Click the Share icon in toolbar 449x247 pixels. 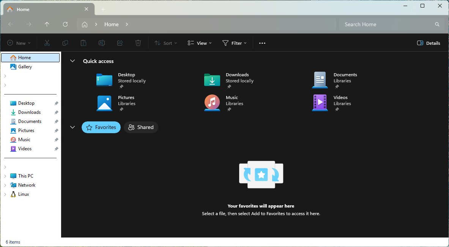click(x=120, y=43)
